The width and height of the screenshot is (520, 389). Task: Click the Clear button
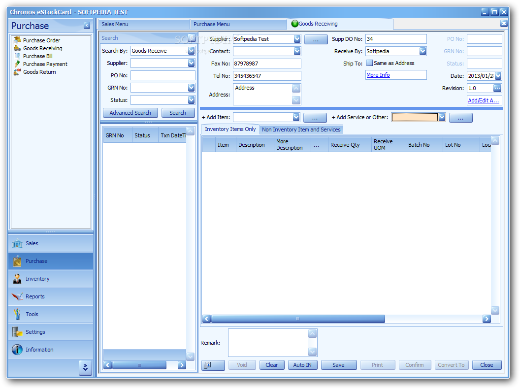click(272, 365)
